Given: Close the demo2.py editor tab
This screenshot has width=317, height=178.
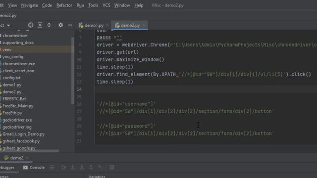Looking at the screenshot, I should [144, 25].
